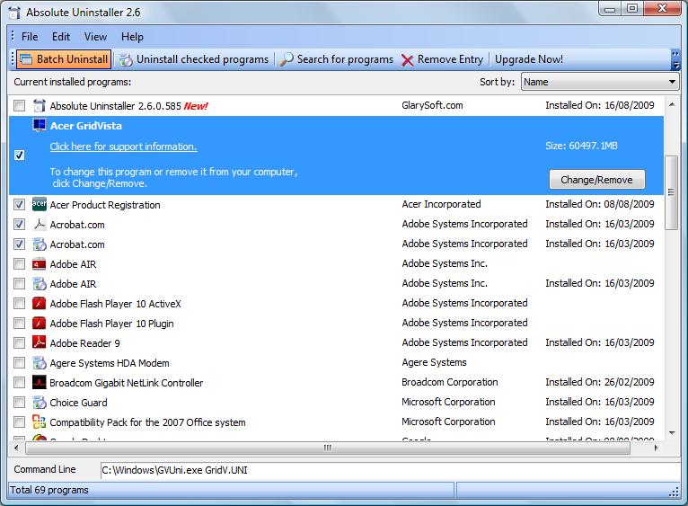This screenshot has width=688, height=506.
Task: Click the Search for programs magnifier icon
Action: [287, 59]
